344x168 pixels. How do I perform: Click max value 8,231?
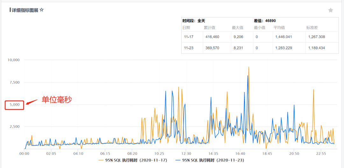point(238,48)
